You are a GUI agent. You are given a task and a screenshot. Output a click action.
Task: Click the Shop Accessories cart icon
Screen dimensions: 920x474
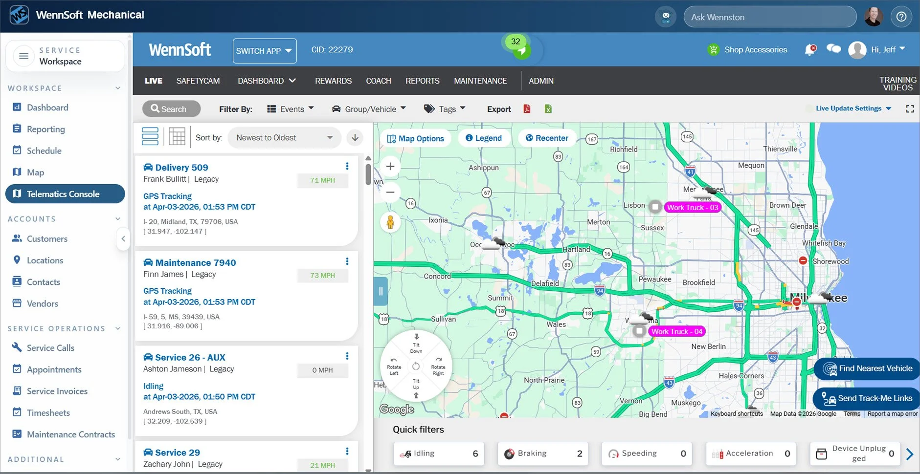(714, 49)
